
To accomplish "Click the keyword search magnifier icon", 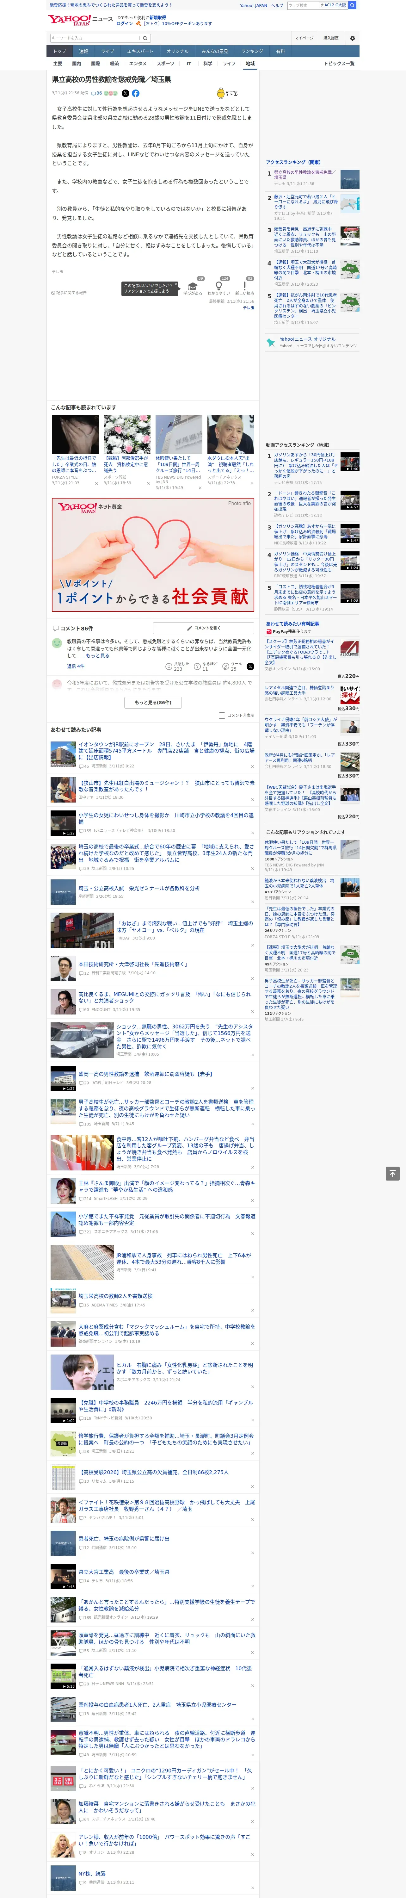I will [145, 38].
